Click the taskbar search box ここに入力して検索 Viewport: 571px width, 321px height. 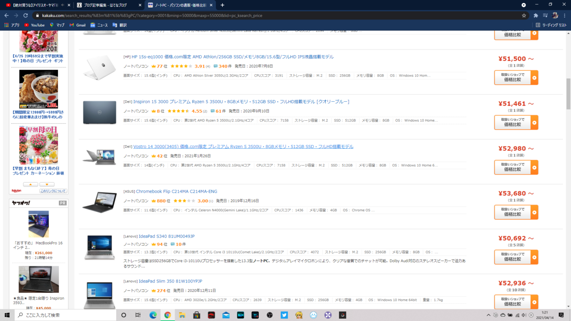pyautogui.click(x=65, y=315)
